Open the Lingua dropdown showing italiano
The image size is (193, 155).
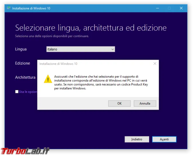click(81, 49)
